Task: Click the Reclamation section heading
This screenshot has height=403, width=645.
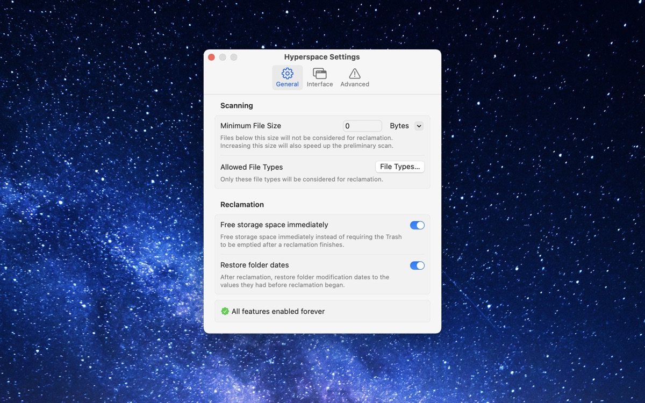Action: click(242, 204)
